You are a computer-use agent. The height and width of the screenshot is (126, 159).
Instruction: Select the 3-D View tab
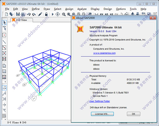[21, 20]
